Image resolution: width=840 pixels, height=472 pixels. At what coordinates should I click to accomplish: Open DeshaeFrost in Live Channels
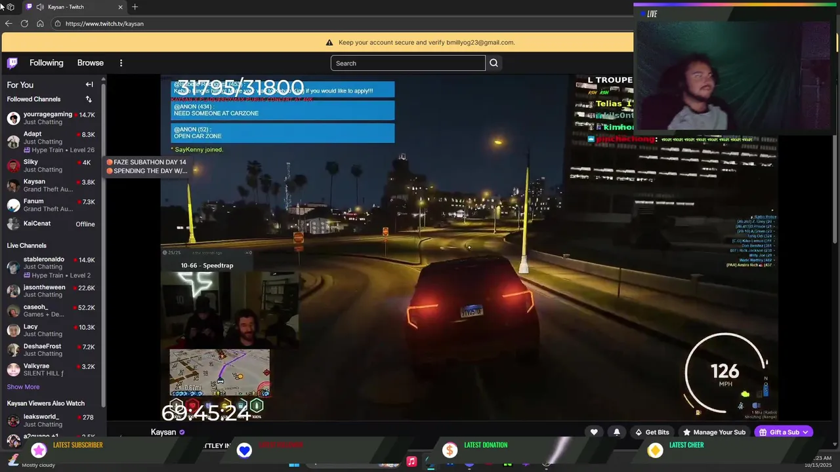pyautogui.click(x=52, y=349)
